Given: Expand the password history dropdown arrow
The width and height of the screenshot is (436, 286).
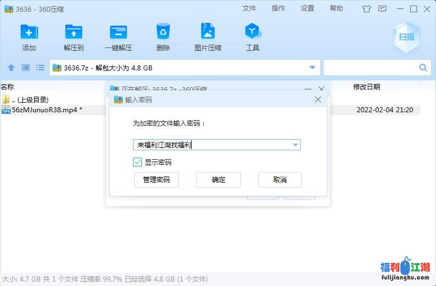Looking at the screenshot, I should [295, 145].
